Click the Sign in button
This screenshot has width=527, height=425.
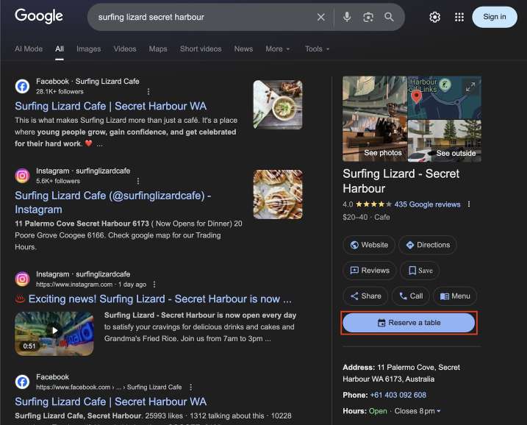click(x=495, y=17)
